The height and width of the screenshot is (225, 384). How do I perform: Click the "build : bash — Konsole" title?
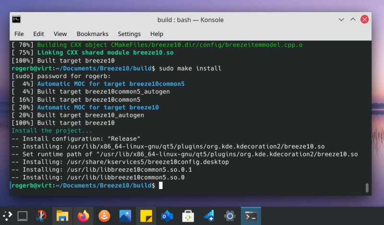[x=191, y=20]
